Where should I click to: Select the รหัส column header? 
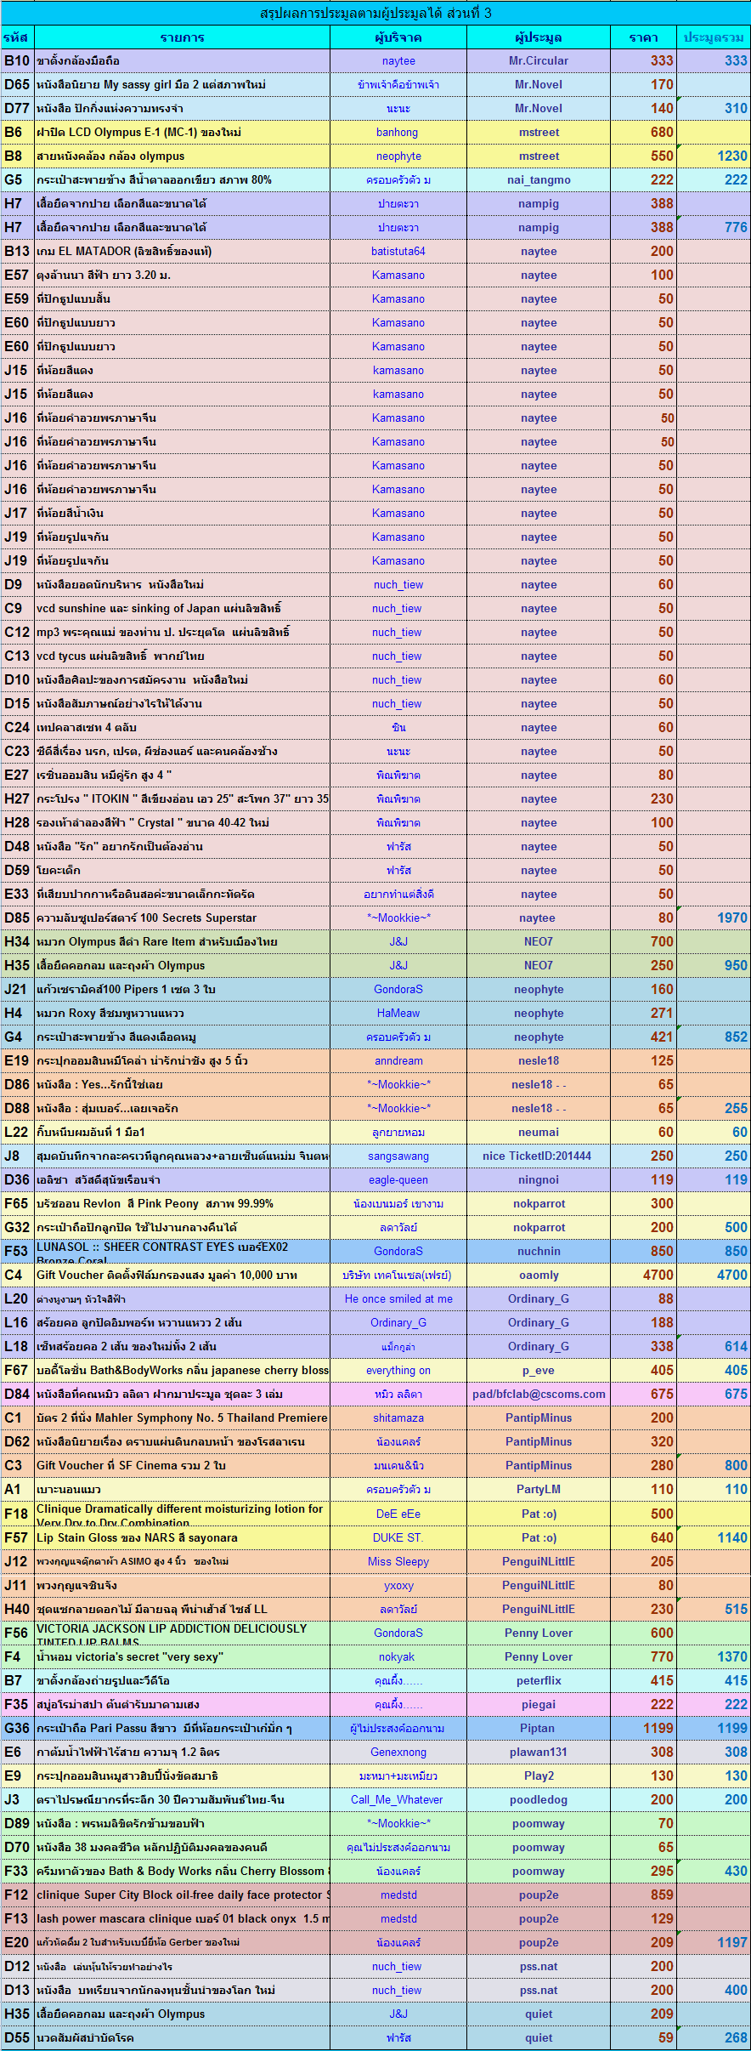[16, 37]
